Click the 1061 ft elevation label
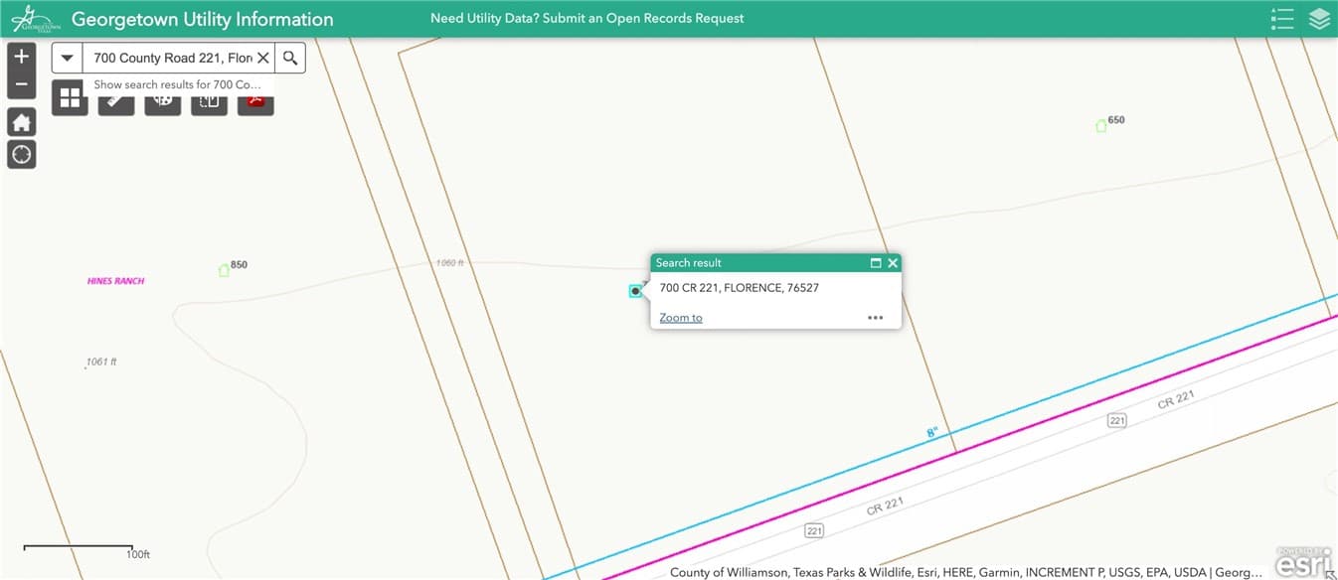 pos(101,362)
